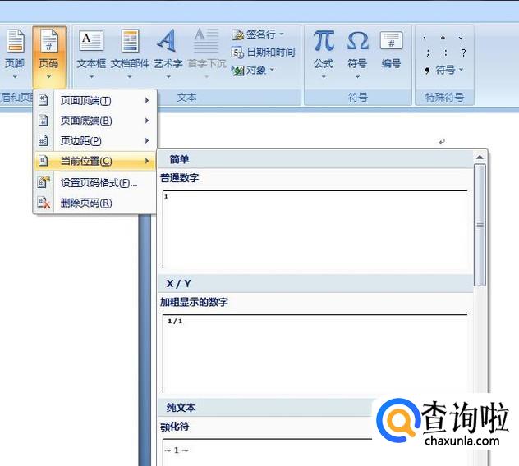The image size is (519, 466).
Task: Open the 公式 dropdown arrow
Action: (x=324, y=77)
